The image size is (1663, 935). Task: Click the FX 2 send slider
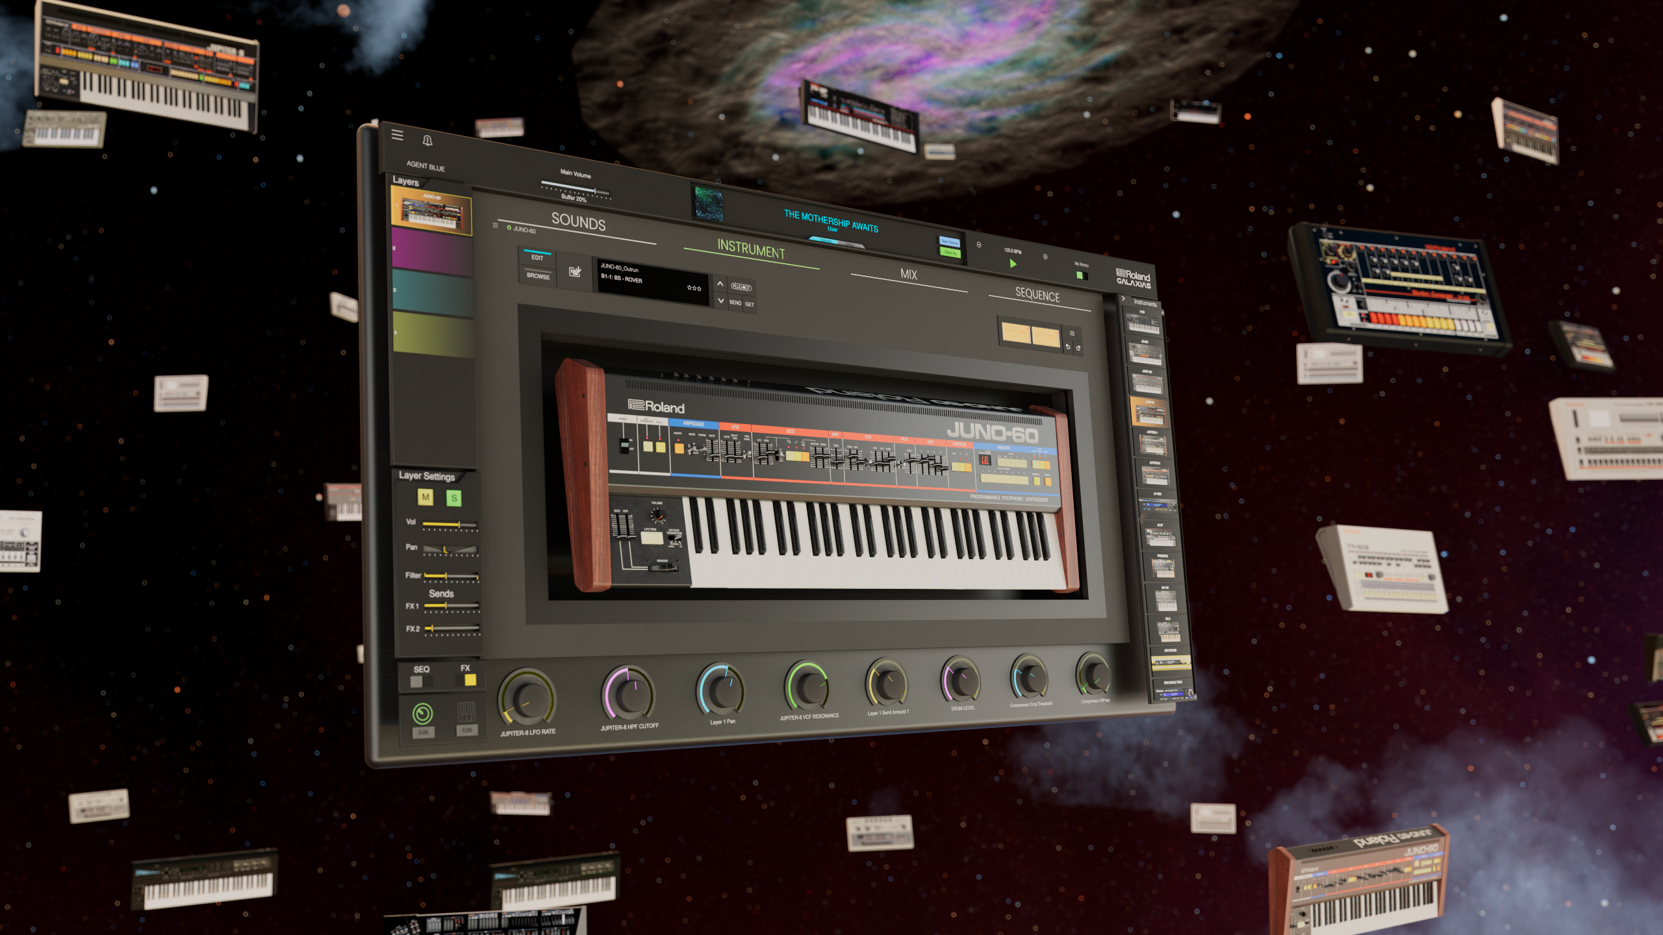[x=452, y=628]
